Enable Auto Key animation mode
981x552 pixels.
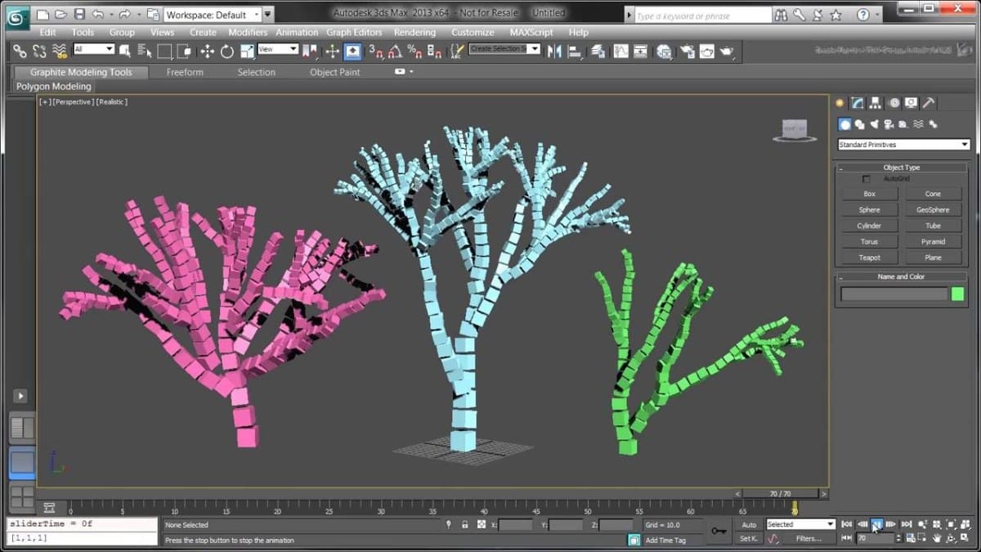pos(750,524)
